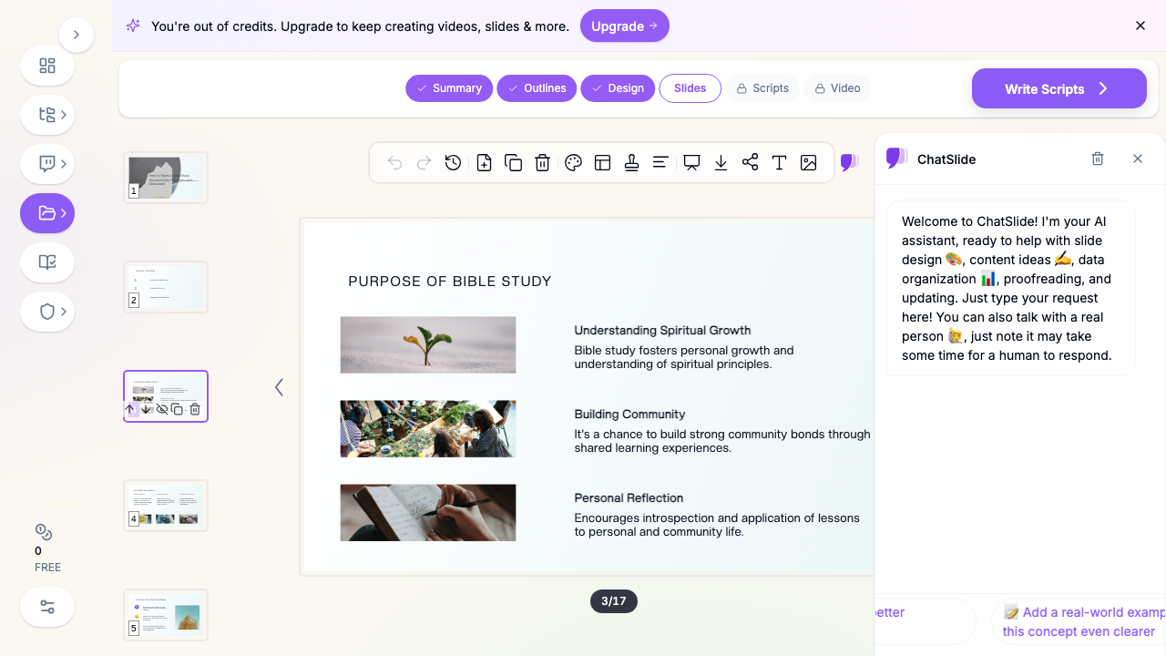Move slide 3 up with arrow

click(130, 409)
